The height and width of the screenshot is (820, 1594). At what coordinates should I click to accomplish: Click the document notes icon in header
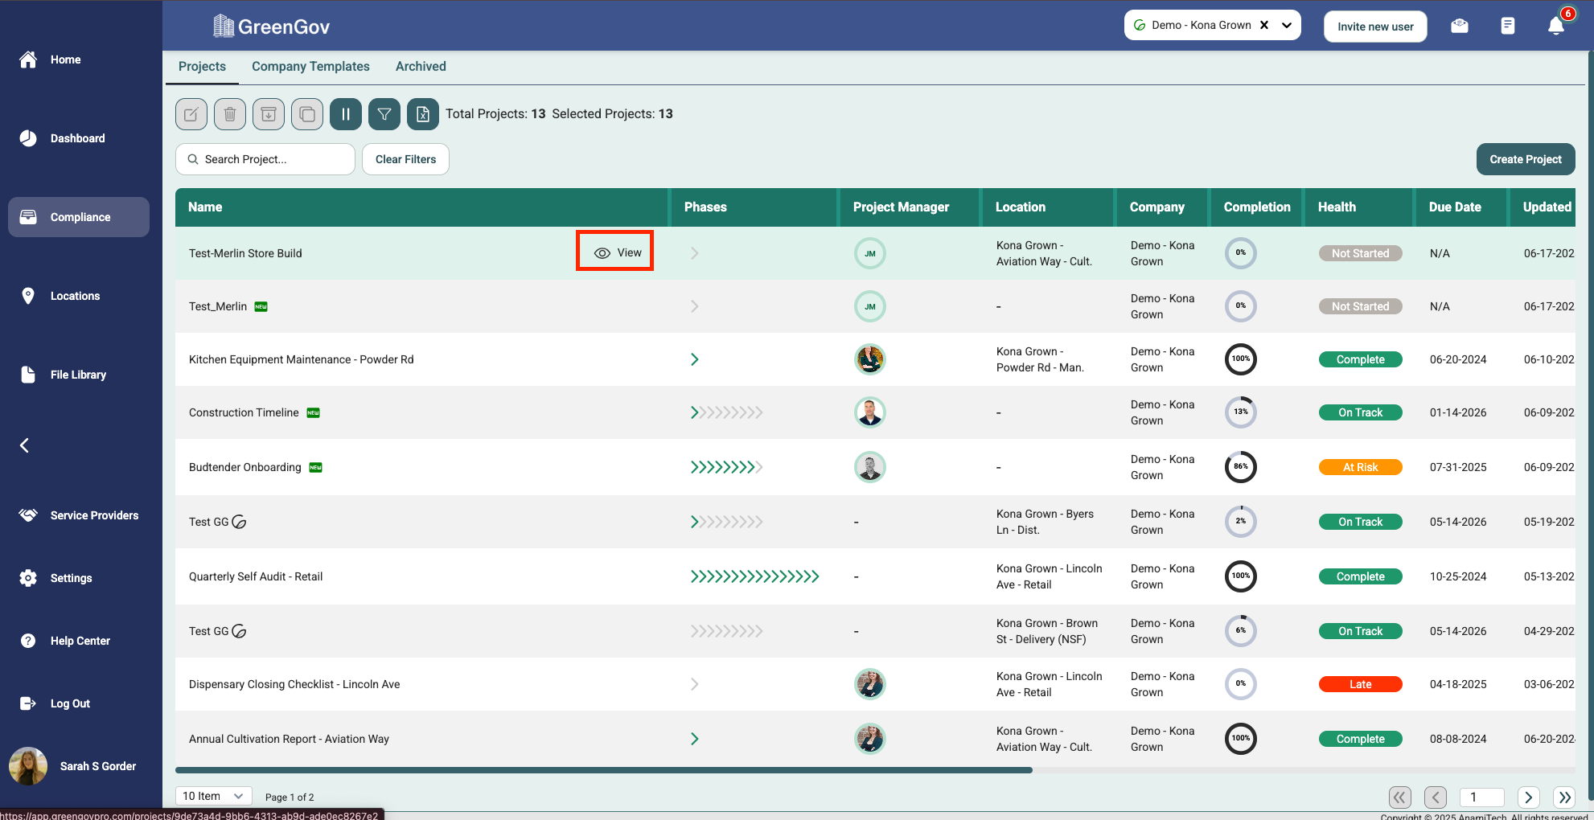(x=1508, y=26)
